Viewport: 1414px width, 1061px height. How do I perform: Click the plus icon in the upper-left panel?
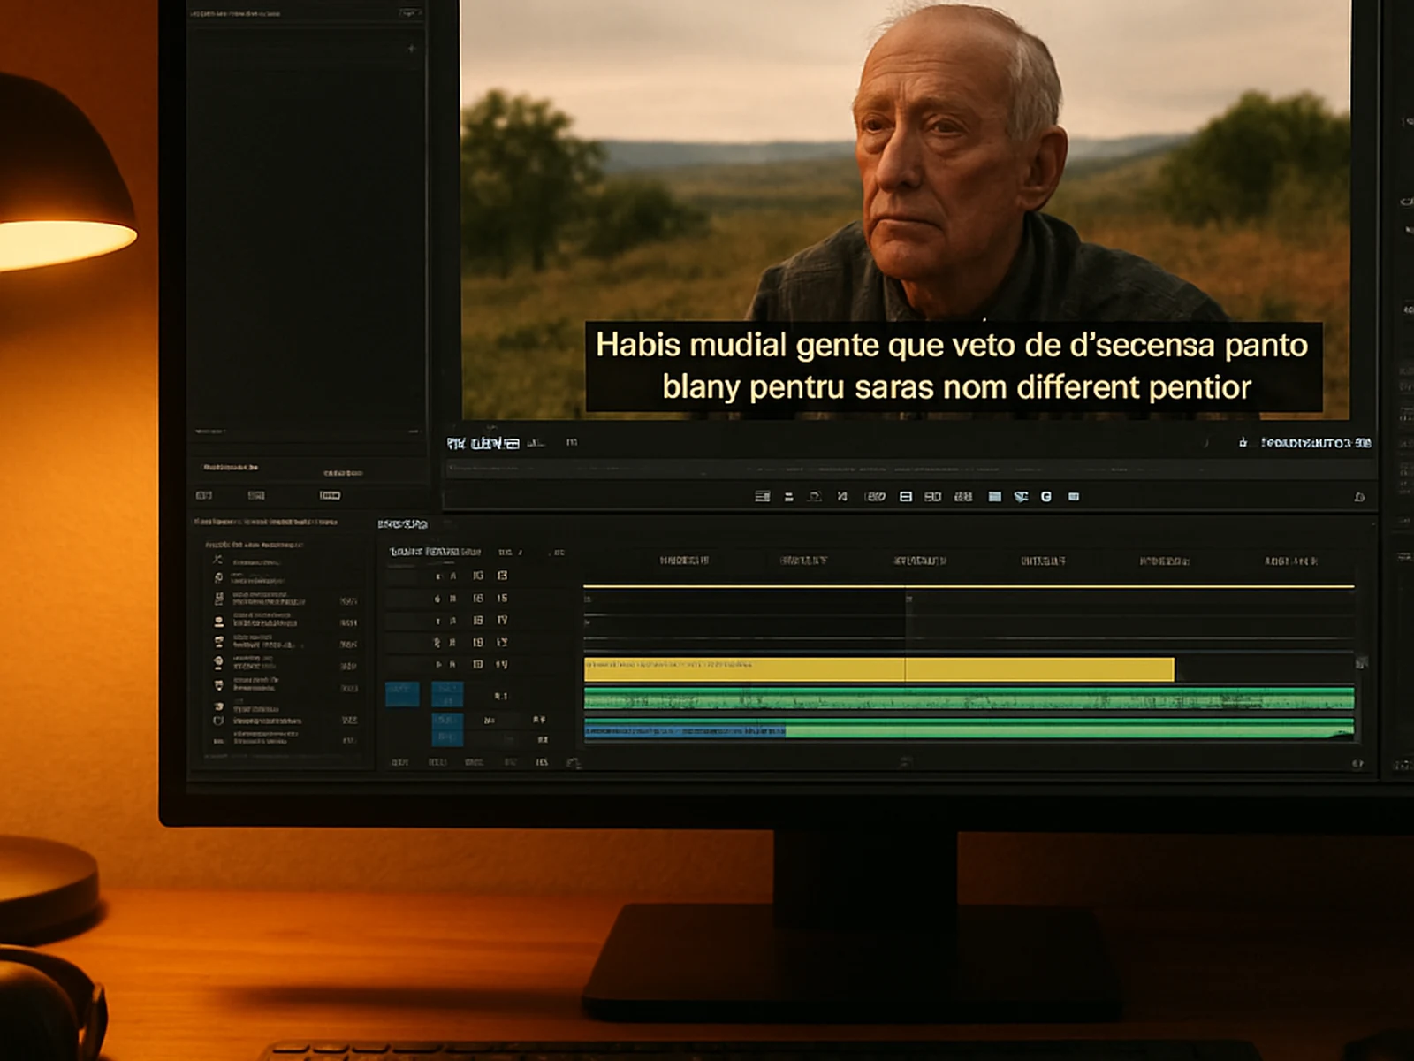[x=411, y=48]
